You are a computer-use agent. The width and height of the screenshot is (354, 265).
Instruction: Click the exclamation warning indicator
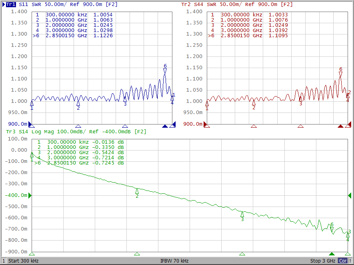[350, 261]
